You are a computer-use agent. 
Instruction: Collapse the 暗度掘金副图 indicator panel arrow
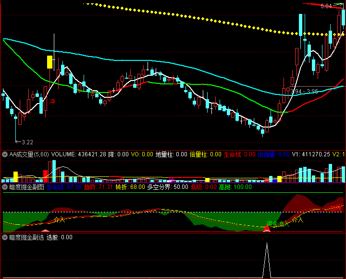[5, 187]
